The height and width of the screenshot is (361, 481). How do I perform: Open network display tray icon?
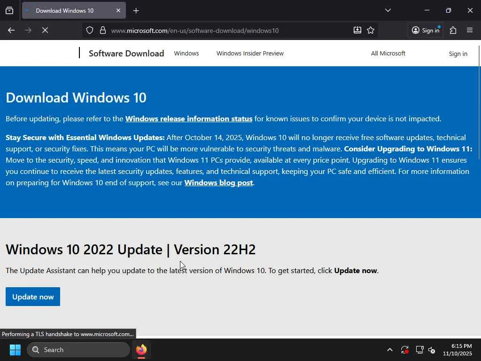click(x=419, y=350)
